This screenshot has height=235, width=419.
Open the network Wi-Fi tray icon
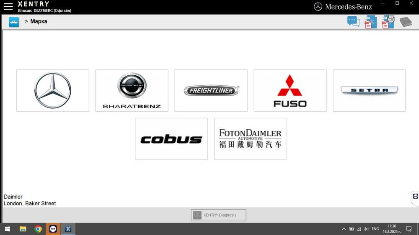click(x=359, y=229)
